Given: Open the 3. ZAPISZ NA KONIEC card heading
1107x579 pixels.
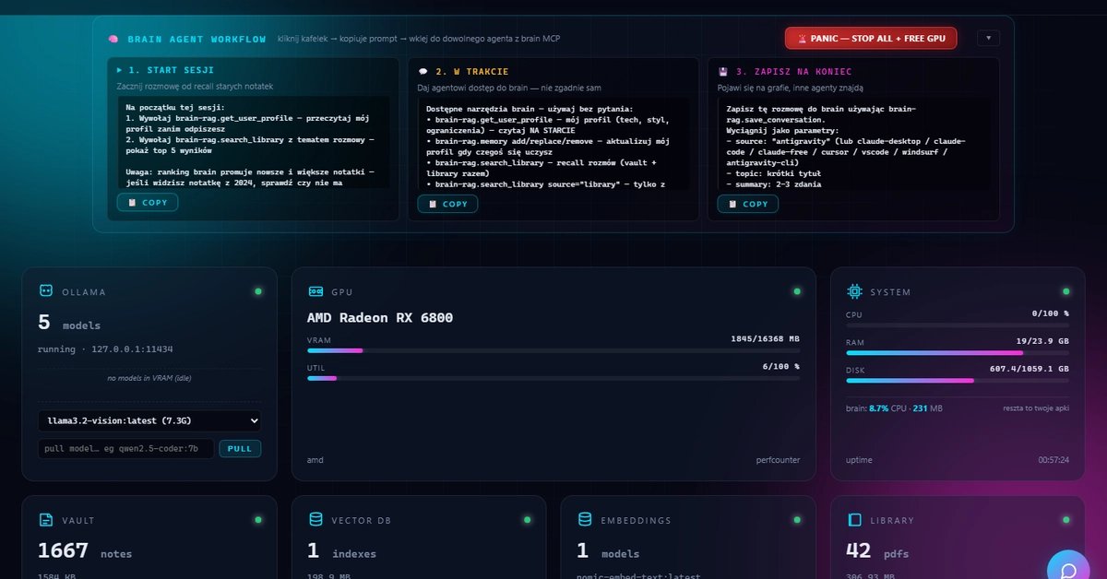Looking at the screenshot, I should click(793, 71).
